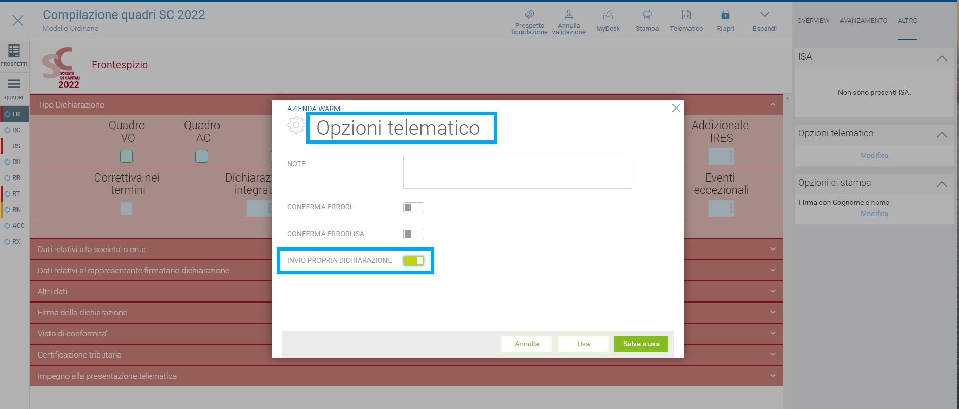The height and width of the screenshot is (409, 959).
Task: Select the Altro tab
Action: (907, 21)
